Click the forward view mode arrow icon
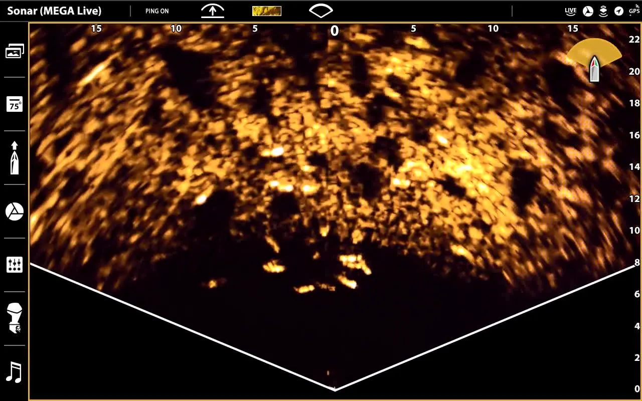This screenshot has height=401, width=642. pyautogui.click(x=213, y=11)
